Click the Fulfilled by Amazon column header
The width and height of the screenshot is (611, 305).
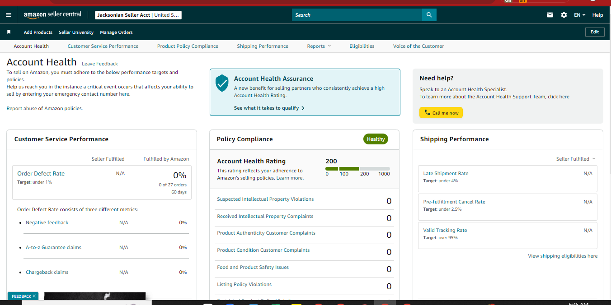[x=166, y=159]
